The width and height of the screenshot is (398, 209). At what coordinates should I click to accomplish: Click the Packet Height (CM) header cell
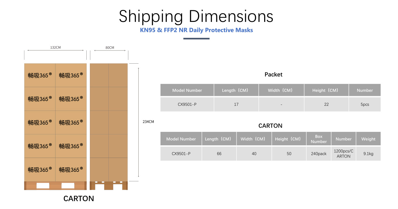tap(326, 90)
